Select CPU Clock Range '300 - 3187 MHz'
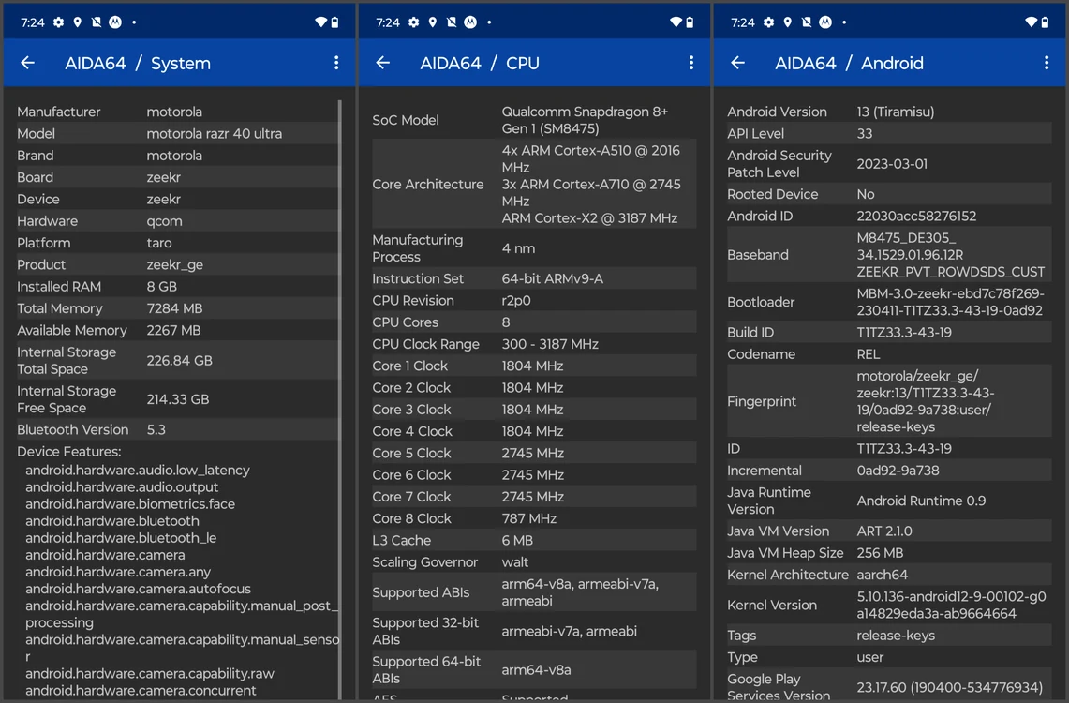Image resolution: width=1069 pixels, height=703 pixels. point(534,344)
